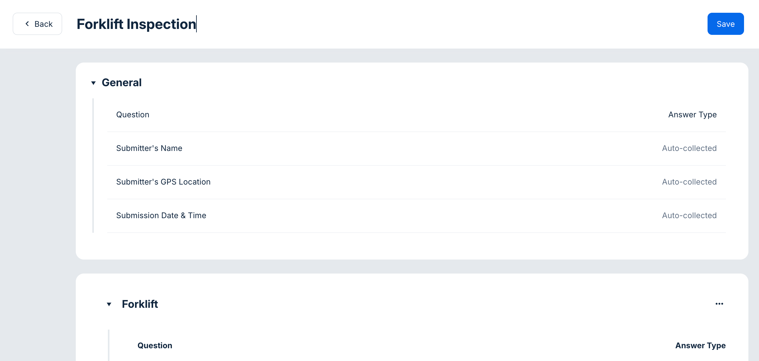Click the Answer Type column header under General
This screenshot has width=759, height=361.
(x=692, y=115)
